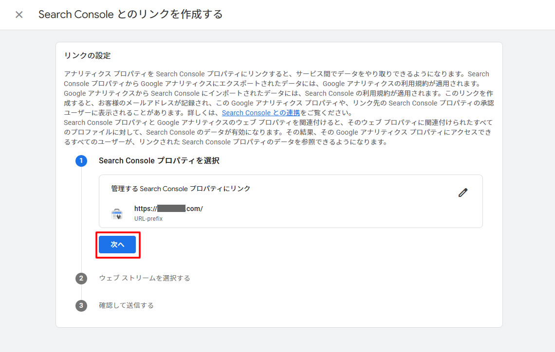This screenshot has height=352, width=555.
Task: Click the https://…com/ property URL
Action: [x=168, y=209]
